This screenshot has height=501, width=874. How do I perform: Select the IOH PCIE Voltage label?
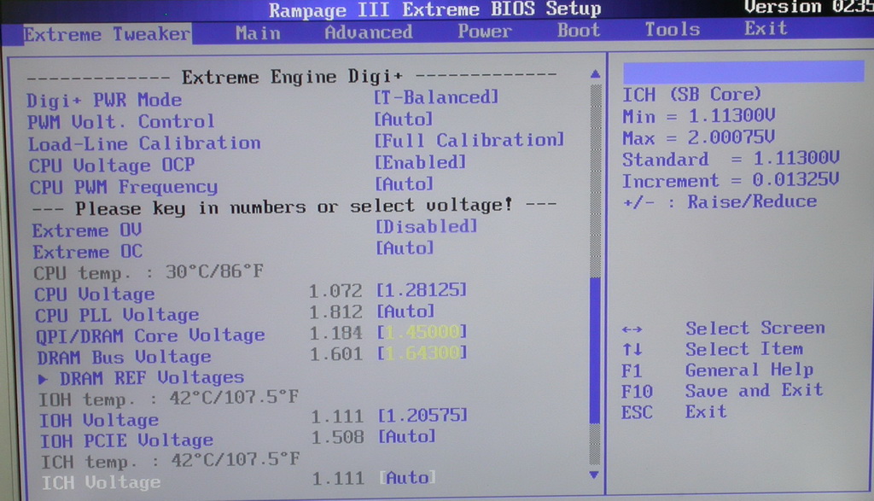[126, 440]
